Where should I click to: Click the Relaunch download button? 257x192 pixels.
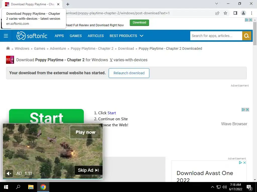(x=129, y=73)
